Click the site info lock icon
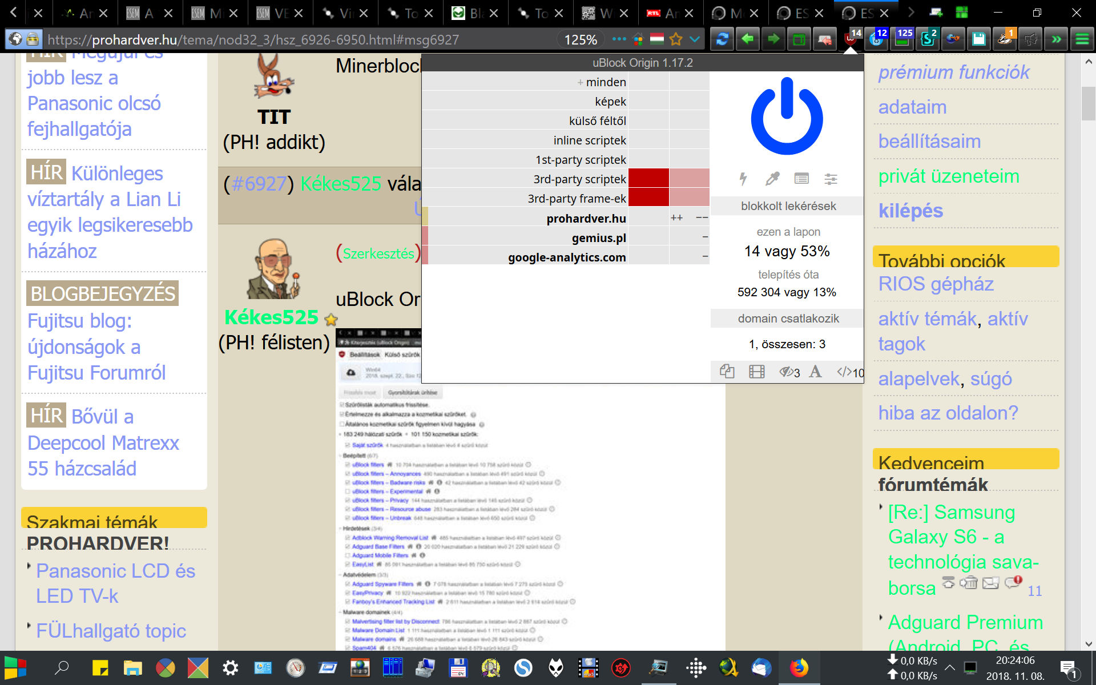The image size is (1096, 685). pyautogui.click(x=33, y=39)
